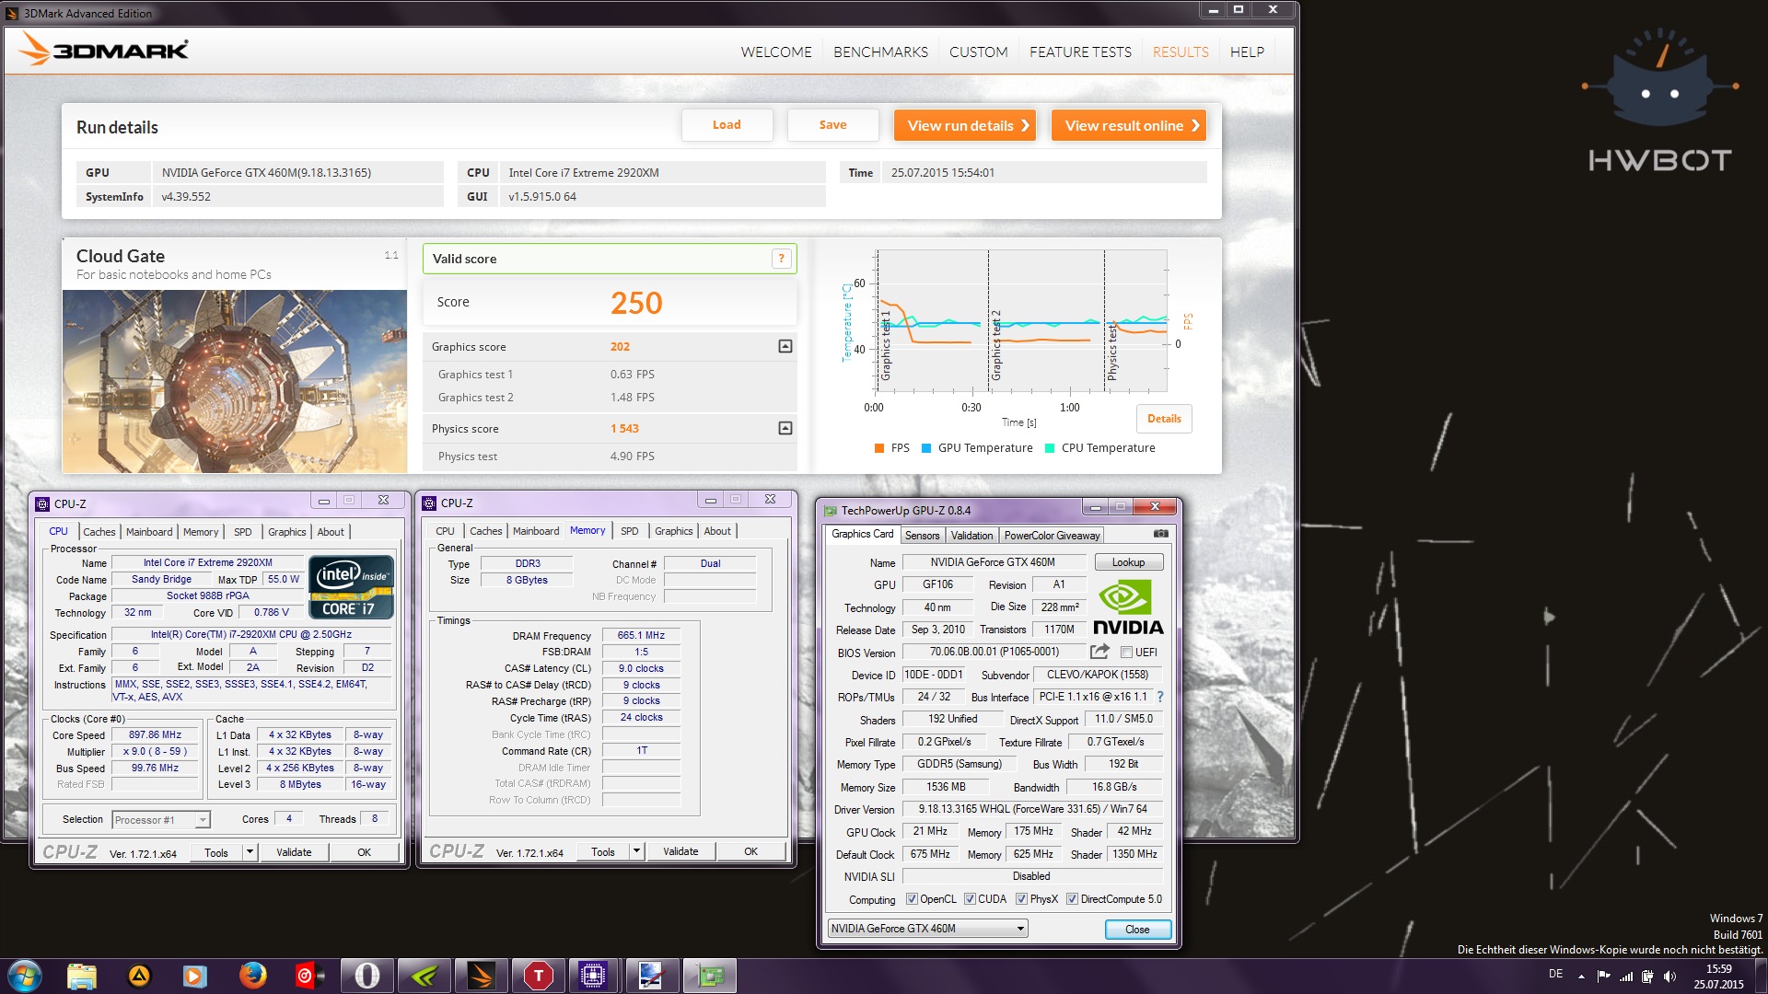Viewport: 1768px width, 994px height.
Task: Click the power plug battery tray icon
Action: point(1647,976)
